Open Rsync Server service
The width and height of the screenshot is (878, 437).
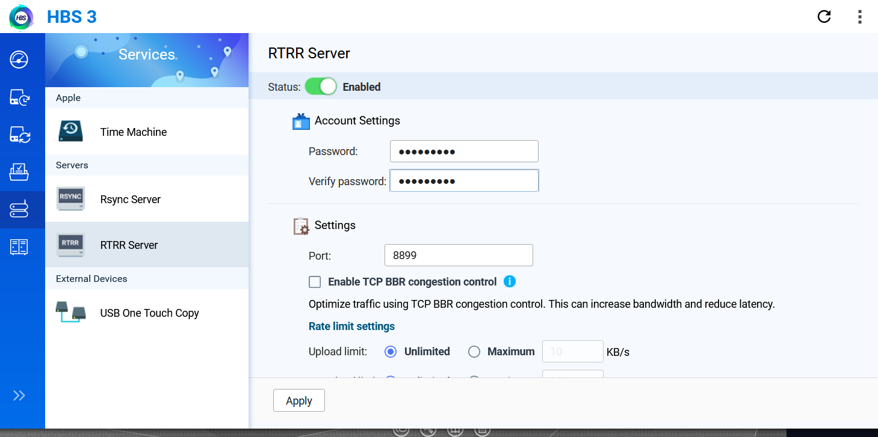tap(147, 199)
